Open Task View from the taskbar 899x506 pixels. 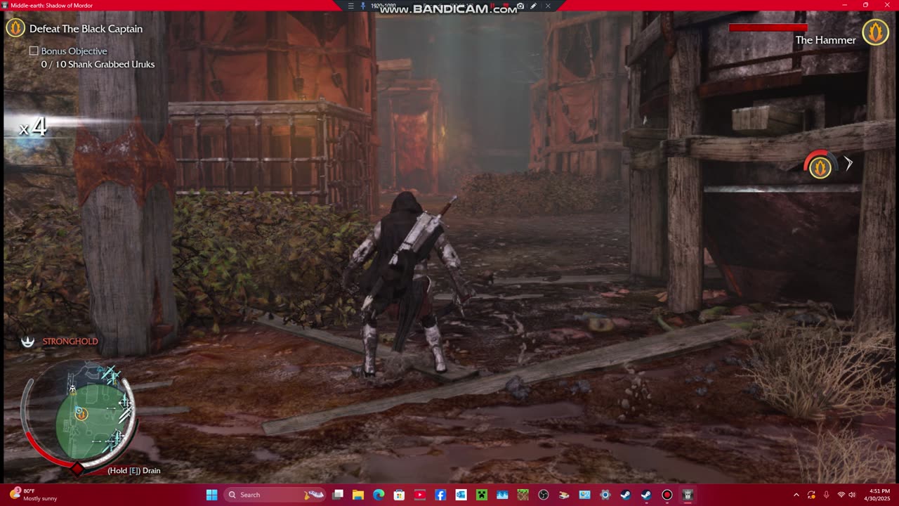pyautogui.click(x=338, y=495)
